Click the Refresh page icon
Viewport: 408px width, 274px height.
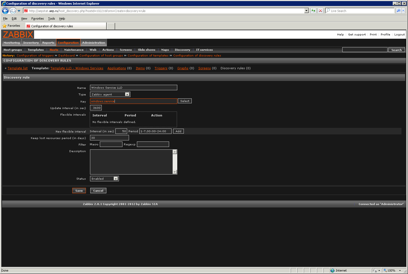313,11
